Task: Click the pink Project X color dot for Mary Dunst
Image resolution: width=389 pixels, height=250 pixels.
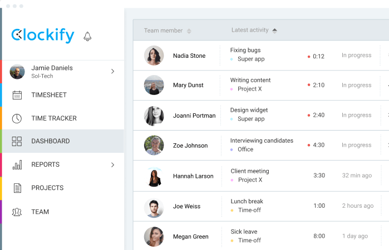Action: tap(232, 89)
